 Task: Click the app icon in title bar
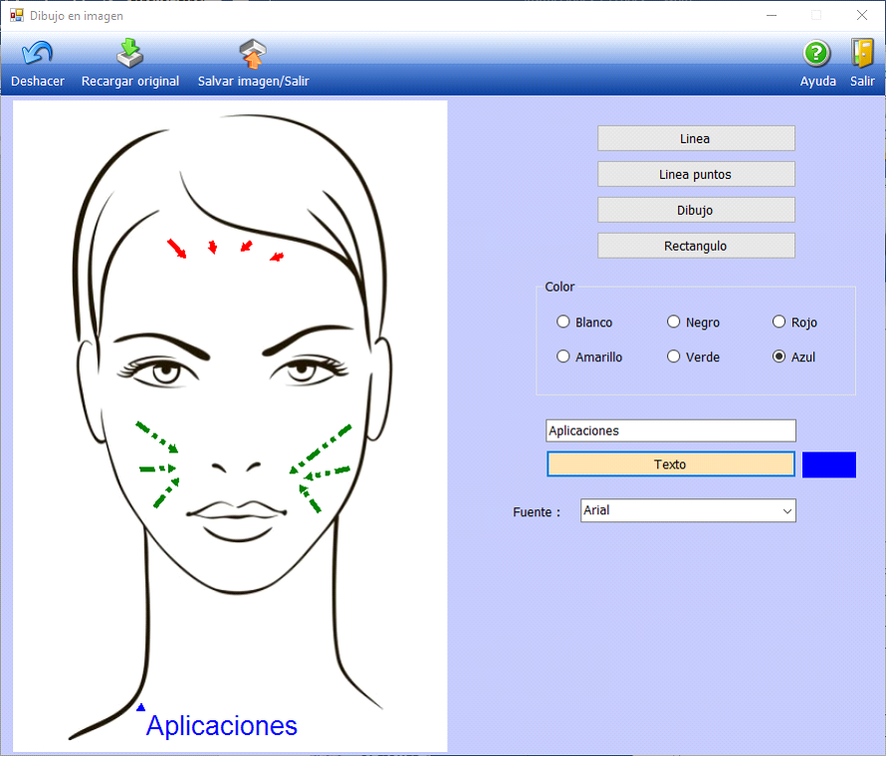tap(16, 16)
